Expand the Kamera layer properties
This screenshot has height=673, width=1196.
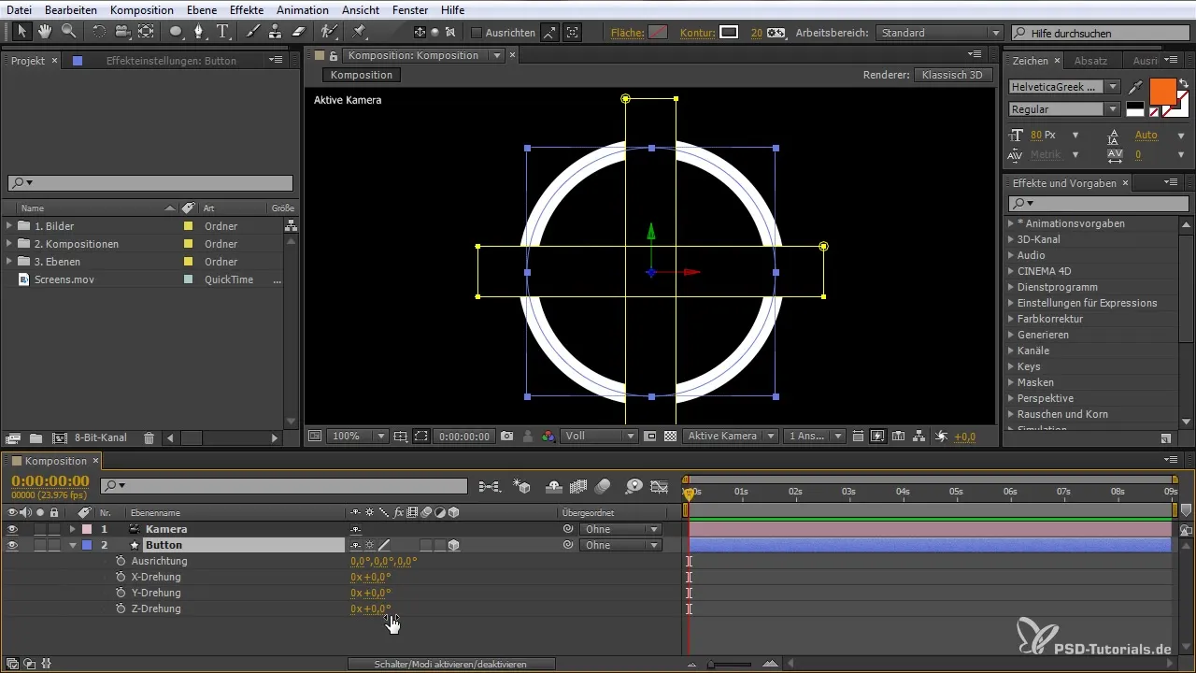point(73,529)
